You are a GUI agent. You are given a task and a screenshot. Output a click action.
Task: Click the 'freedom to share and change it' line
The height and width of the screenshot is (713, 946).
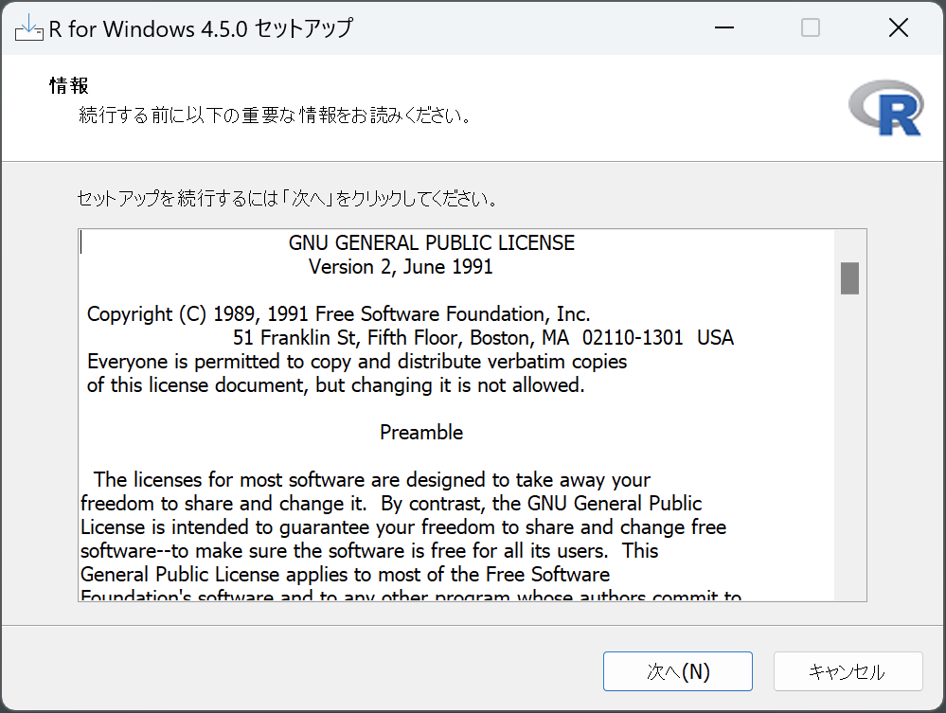(x=391, y=503)
